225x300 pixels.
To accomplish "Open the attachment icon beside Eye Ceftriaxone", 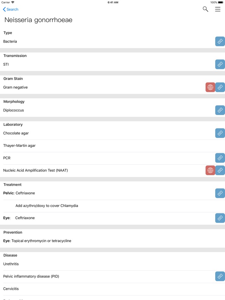I will pyautogui.click(x=220, y=218).
